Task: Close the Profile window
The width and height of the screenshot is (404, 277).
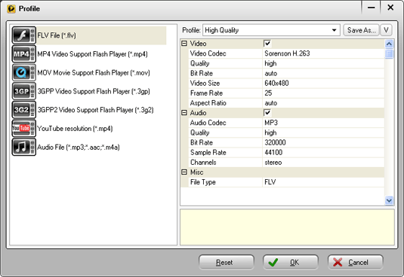Action: 390,8
